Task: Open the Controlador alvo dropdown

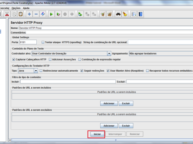Action: pos(109,54)
